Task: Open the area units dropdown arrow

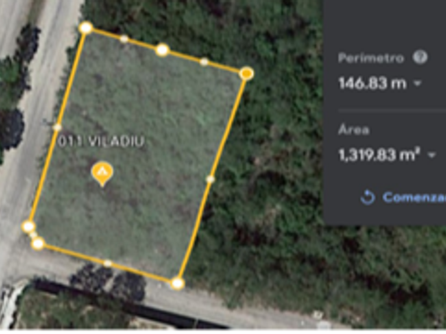Action: tap(432, 155)
